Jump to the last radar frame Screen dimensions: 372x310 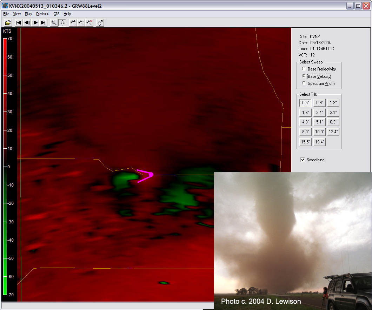[43, 22]
